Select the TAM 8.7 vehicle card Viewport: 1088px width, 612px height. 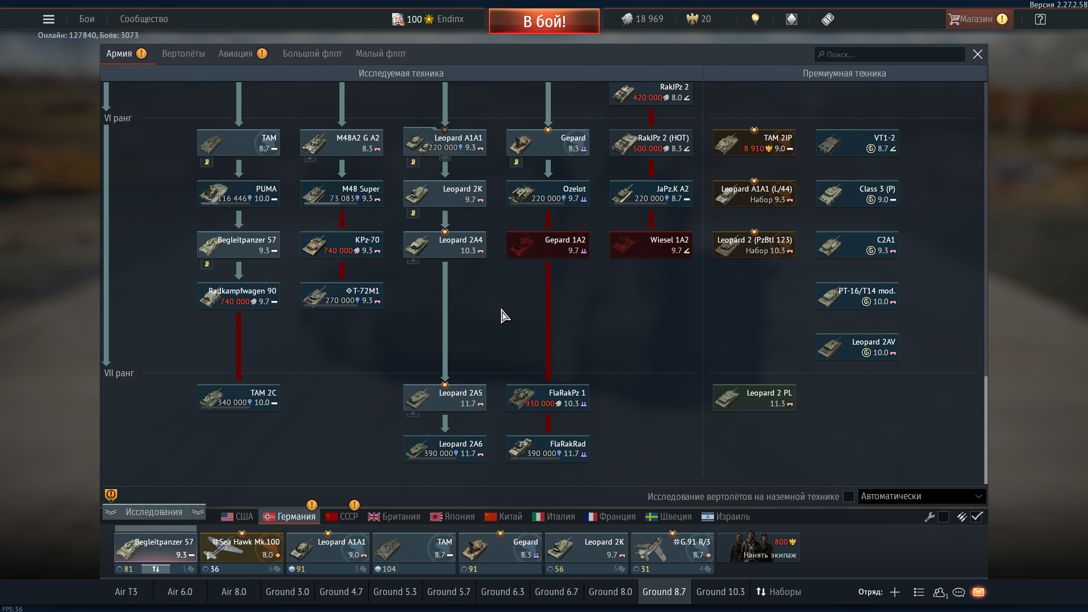click(x=239, y=142)
